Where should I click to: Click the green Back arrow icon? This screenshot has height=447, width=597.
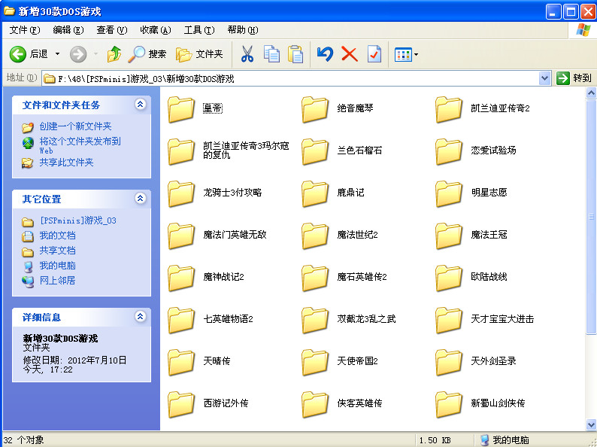[17, 54]
